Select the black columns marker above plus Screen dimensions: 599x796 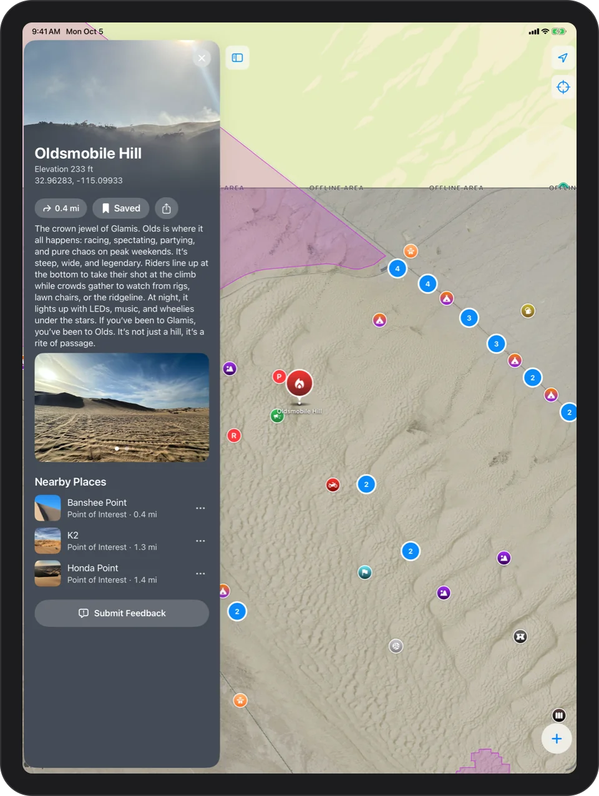[559, 715]
